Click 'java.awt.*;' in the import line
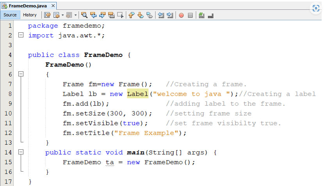This screenshot has height=186, width=324. tap(82, 35)
